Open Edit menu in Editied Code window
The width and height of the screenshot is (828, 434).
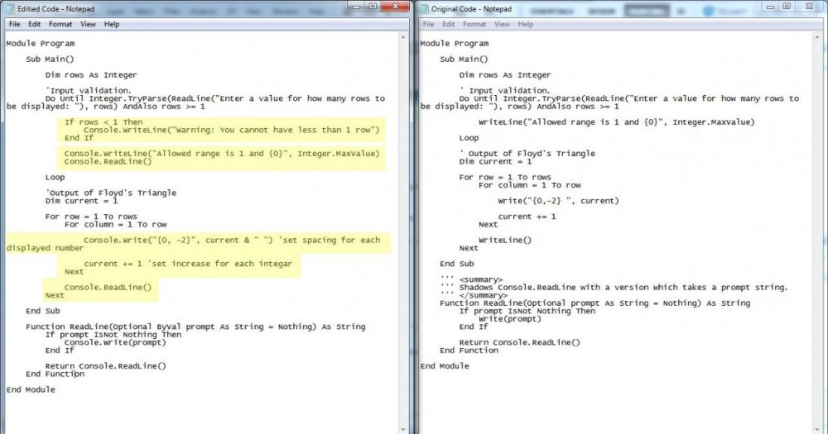[35, 24]
